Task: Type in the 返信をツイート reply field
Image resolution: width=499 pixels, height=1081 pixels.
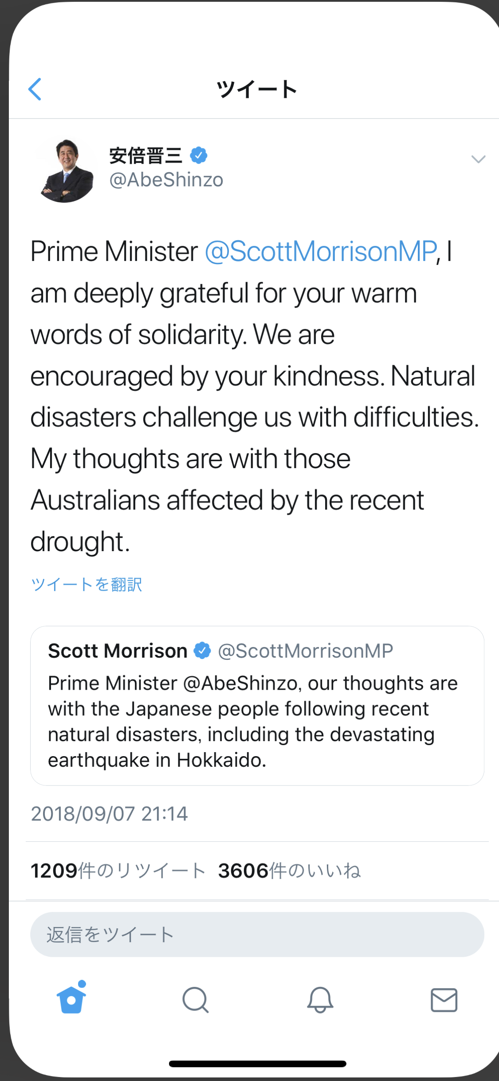Action: click(257, 935)
